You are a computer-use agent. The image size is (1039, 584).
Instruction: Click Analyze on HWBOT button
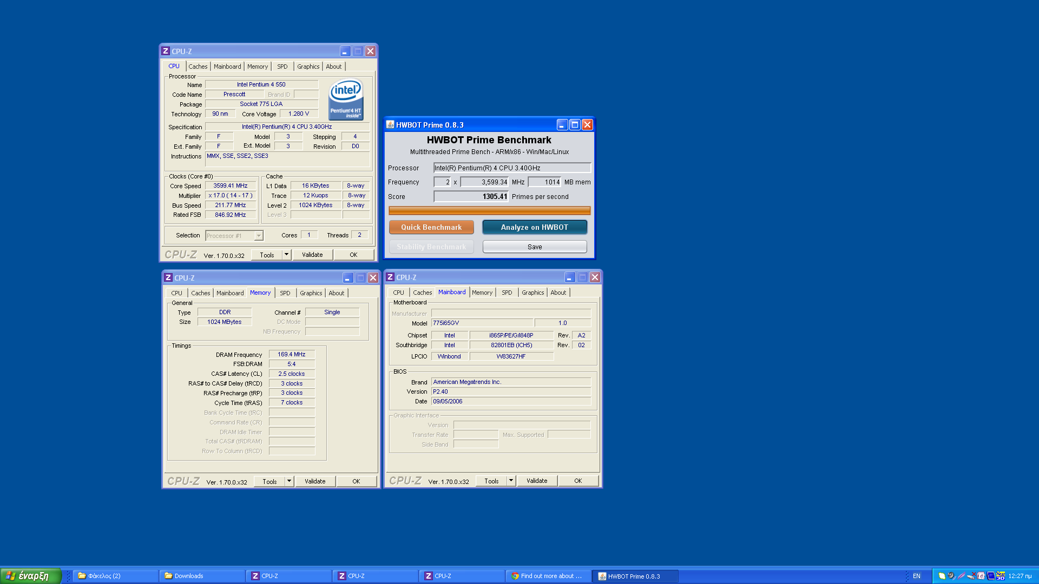tap(535, 227)
